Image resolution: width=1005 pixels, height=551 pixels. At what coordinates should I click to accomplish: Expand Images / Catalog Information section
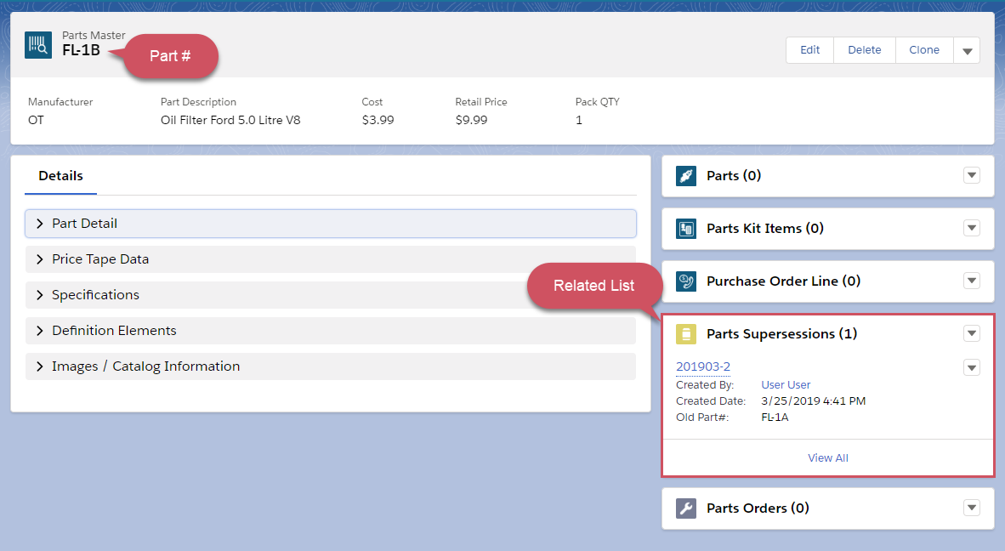pyautogui.click(x=331, y=366)
